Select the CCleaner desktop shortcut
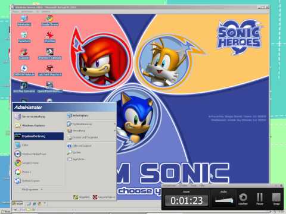 click(24, 54)
